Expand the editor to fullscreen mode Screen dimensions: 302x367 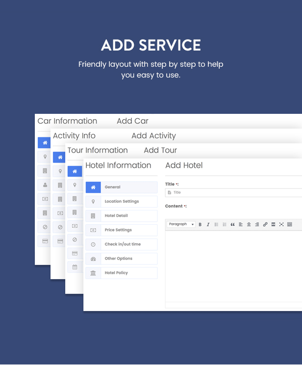click(x=281, y=225)
